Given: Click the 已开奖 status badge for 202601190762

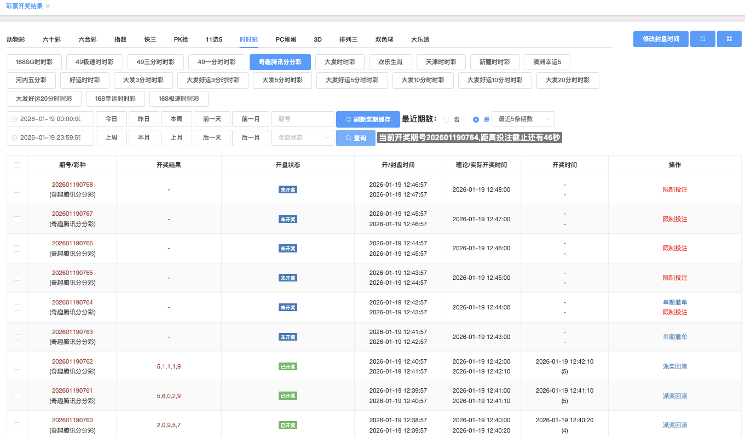Looking at the screenshot, I should pyautogui.click(x=288, y=366).
